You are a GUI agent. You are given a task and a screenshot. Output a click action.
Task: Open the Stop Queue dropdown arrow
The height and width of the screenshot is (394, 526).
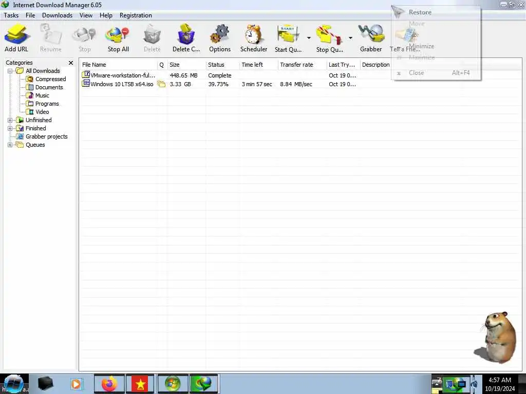350,38
